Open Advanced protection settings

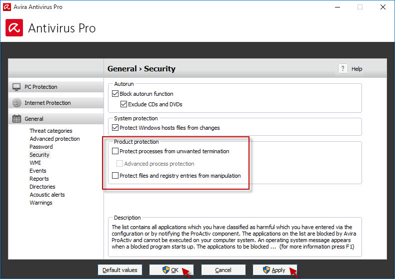click(x=54, y=139)
